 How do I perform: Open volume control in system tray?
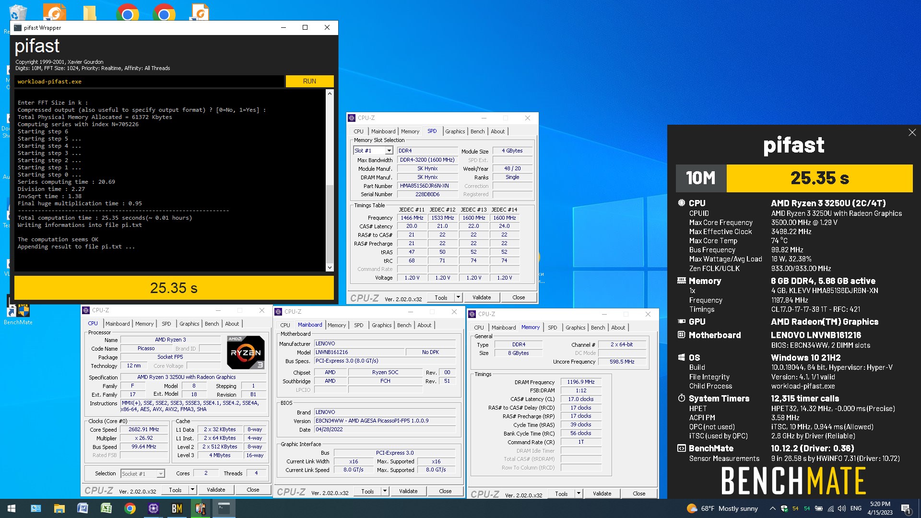pyautogui.click(x=842, y=508)
